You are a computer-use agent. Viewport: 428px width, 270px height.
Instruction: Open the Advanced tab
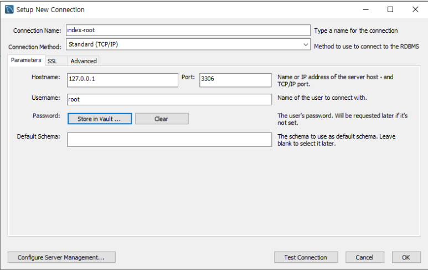pos(84,61)
